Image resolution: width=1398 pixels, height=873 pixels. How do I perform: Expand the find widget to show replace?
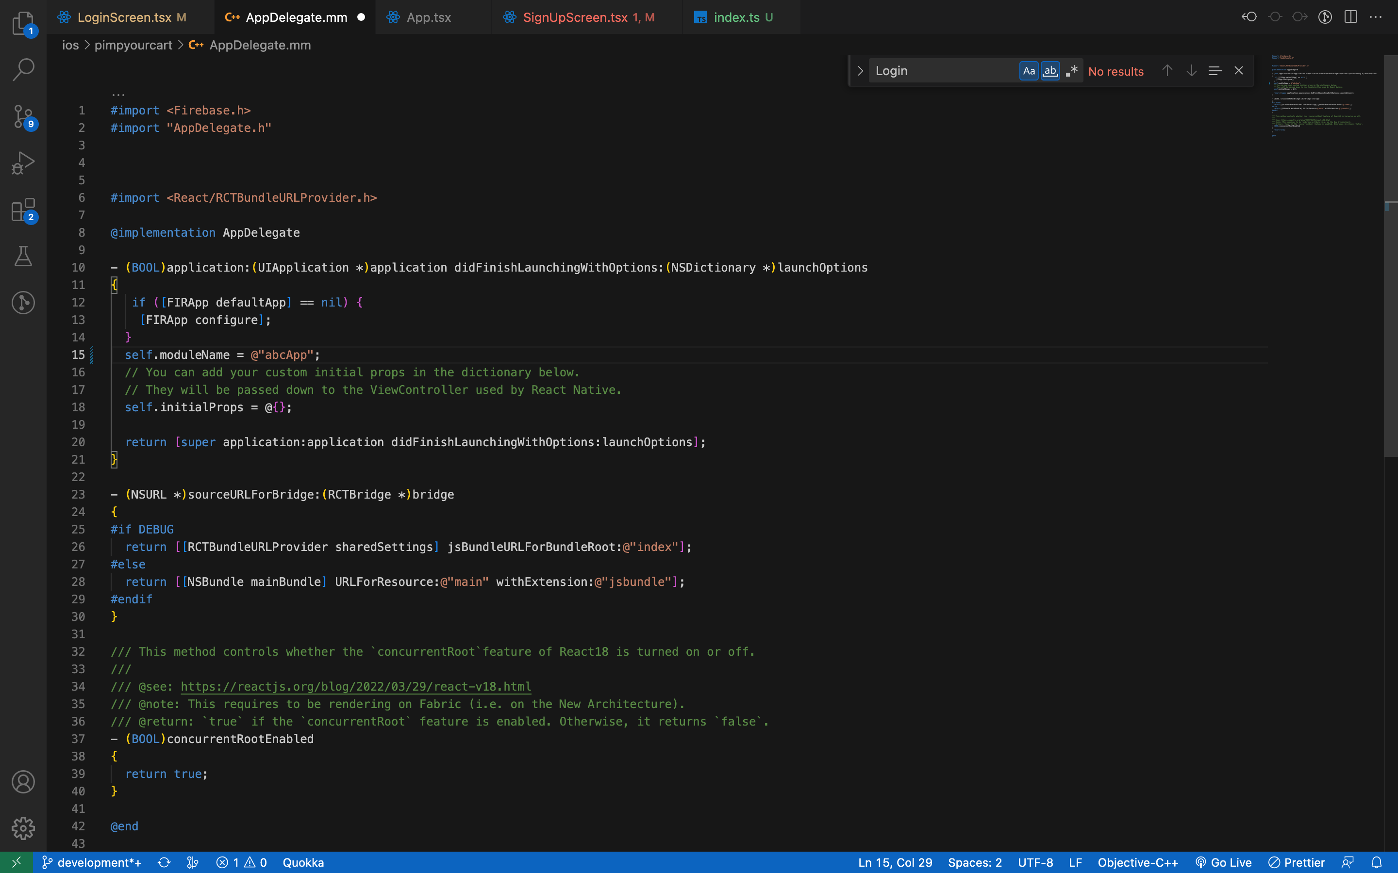(x=860, y=70)
